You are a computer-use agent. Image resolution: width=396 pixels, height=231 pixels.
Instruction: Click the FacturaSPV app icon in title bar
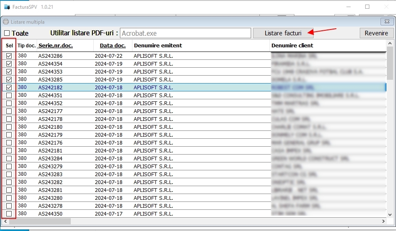7,7
